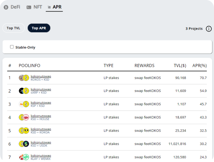Click TVL value 120,580

click(180, 157)
